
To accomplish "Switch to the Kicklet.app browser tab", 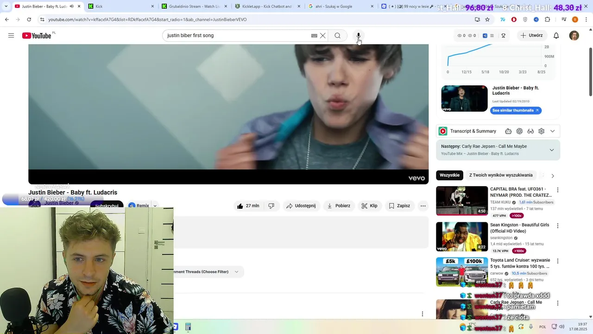I will pyautogui.click(x=268, y=6).
